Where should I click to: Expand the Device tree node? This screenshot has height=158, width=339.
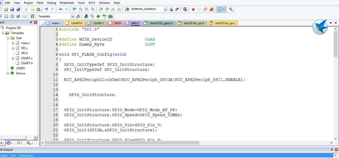coord(8,73)
